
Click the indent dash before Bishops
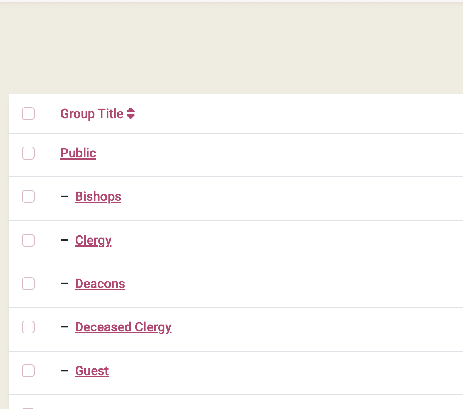[64, 197]
